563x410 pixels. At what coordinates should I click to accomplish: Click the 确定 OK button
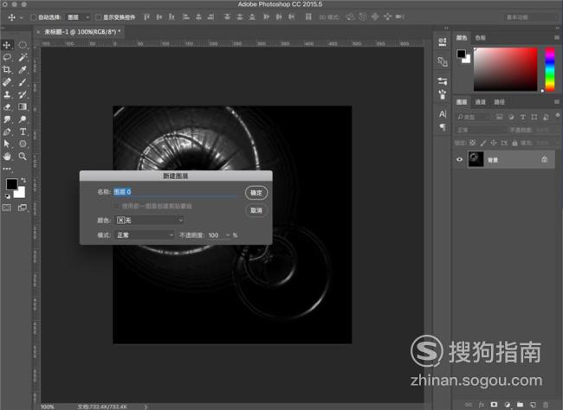[256, 193]
